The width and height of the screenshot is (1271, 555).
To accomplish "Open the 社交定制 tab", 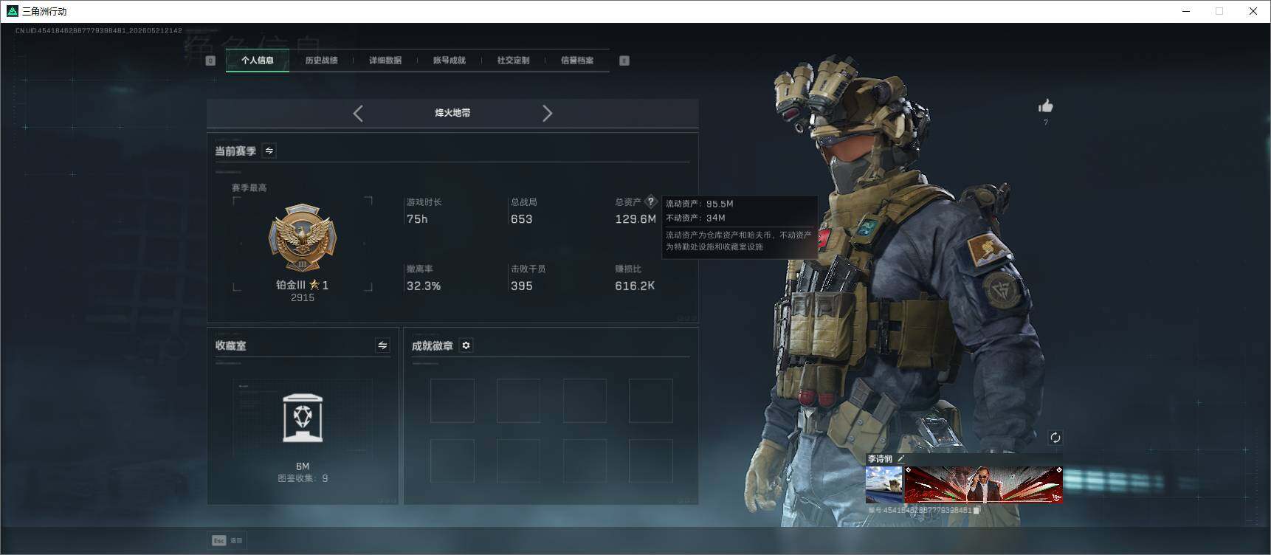I will click(x=513, y=61).
